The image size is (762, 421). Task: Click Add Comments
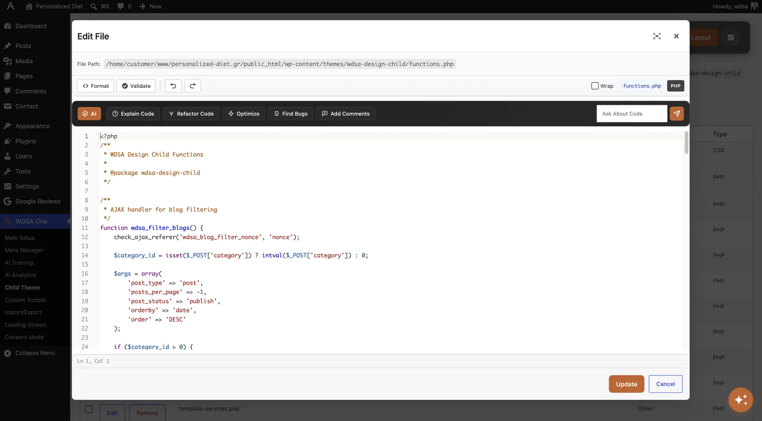[345, 114]
